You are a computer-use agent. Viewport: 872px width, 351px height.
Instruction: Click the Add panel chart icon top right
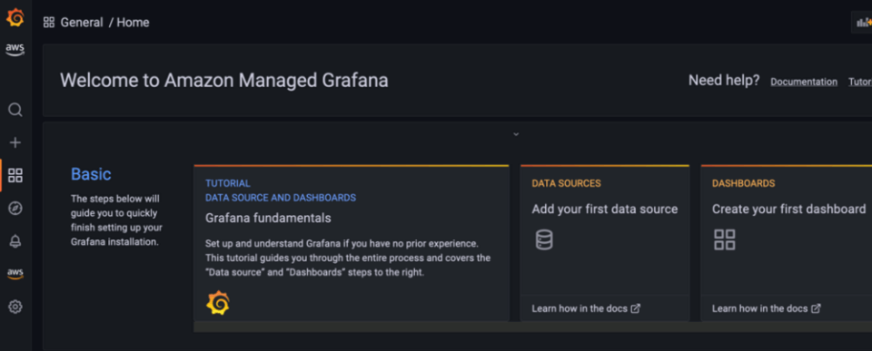pos(864,22)
